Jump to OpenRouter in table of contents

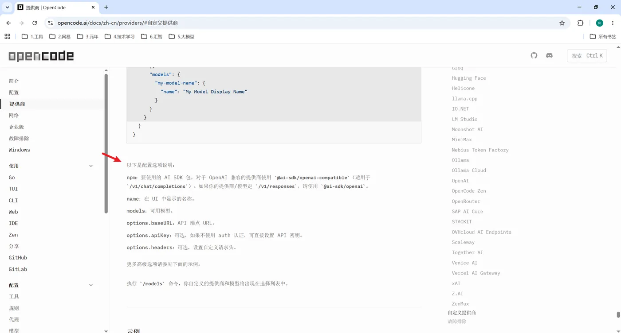point(466,201)
